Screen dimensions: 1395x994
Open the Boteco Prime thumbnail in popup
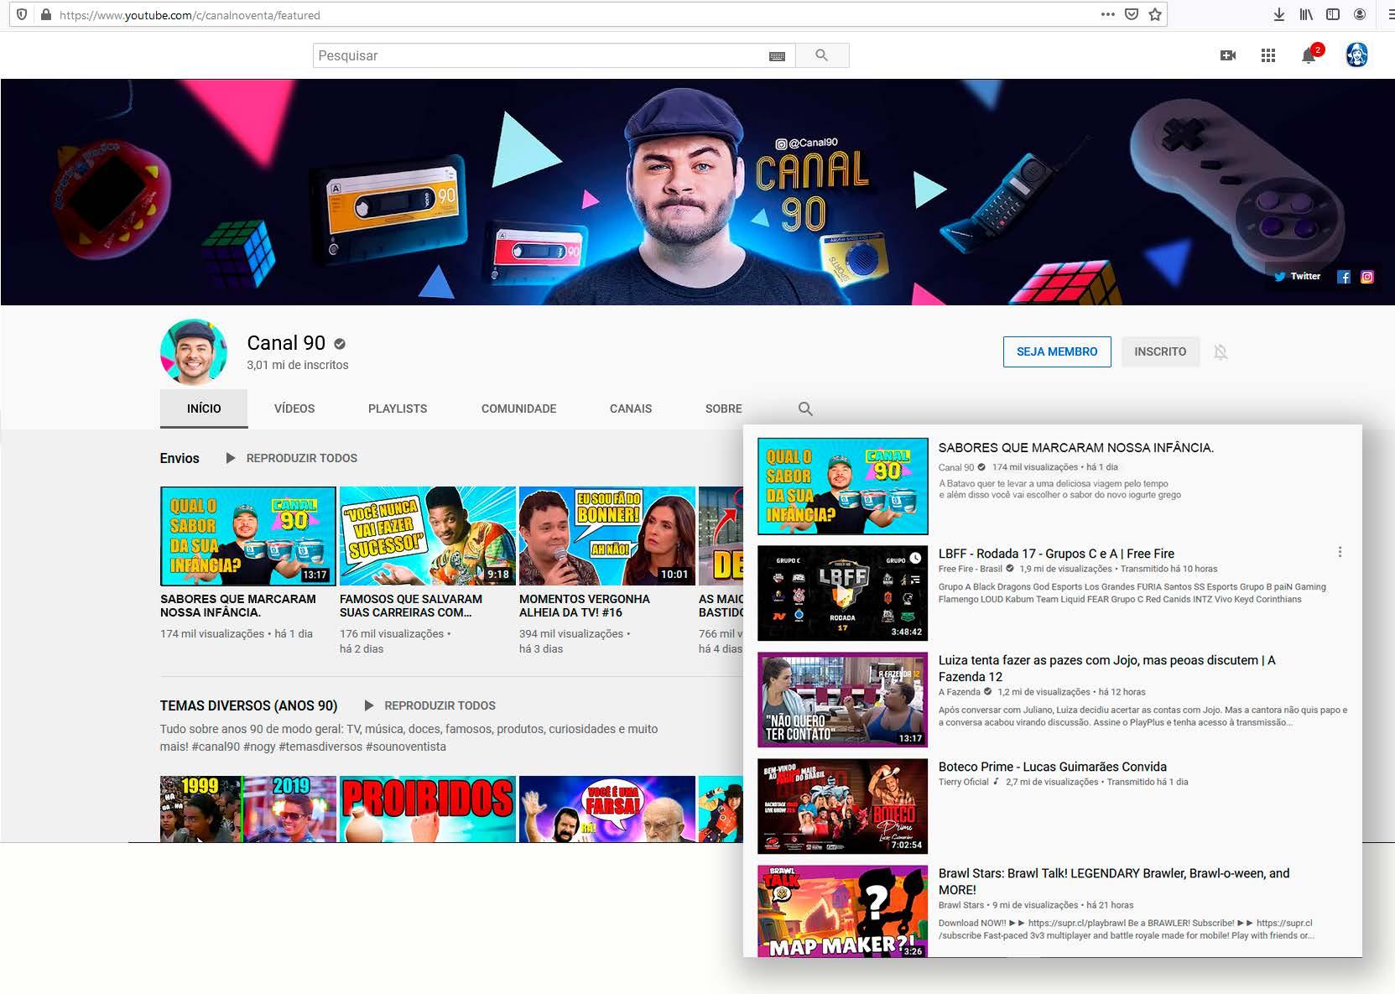pyautogui.click(x=842, y=806)
